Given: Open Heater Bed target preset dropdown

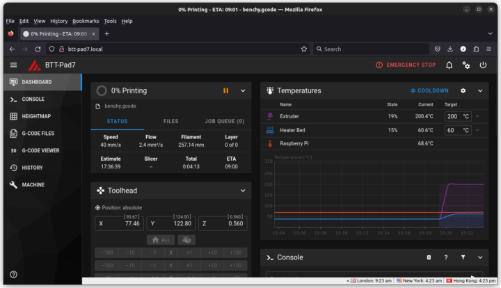Looking at the screenshot, I should (x=477, y=130).
